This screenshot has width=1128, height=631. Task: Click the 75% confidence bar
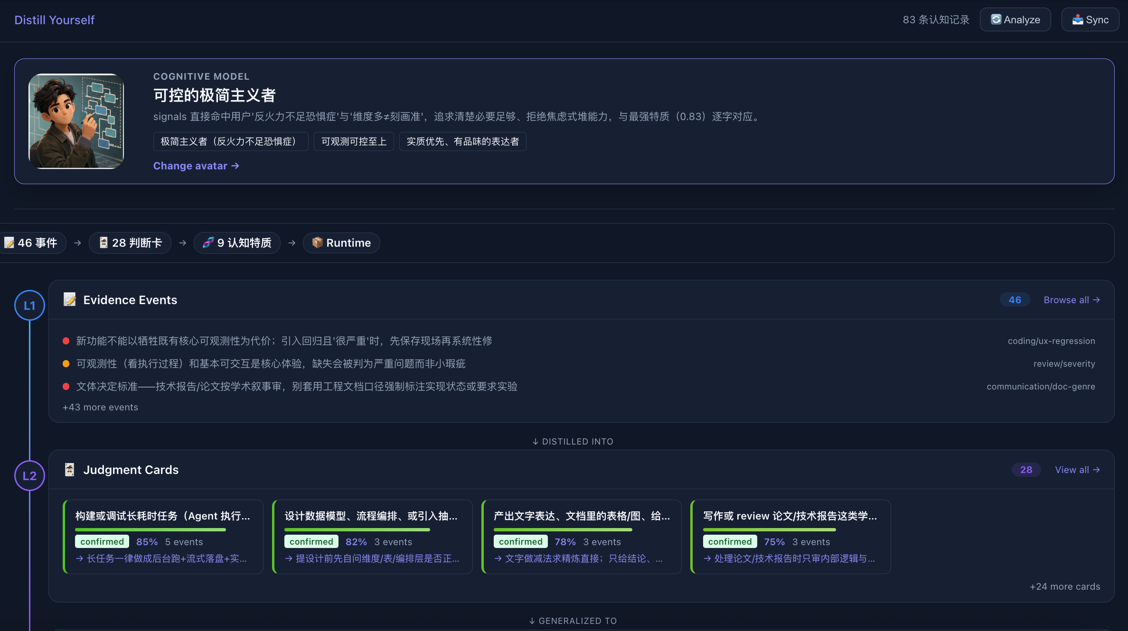pyautogui.click(x=770, y=529)
